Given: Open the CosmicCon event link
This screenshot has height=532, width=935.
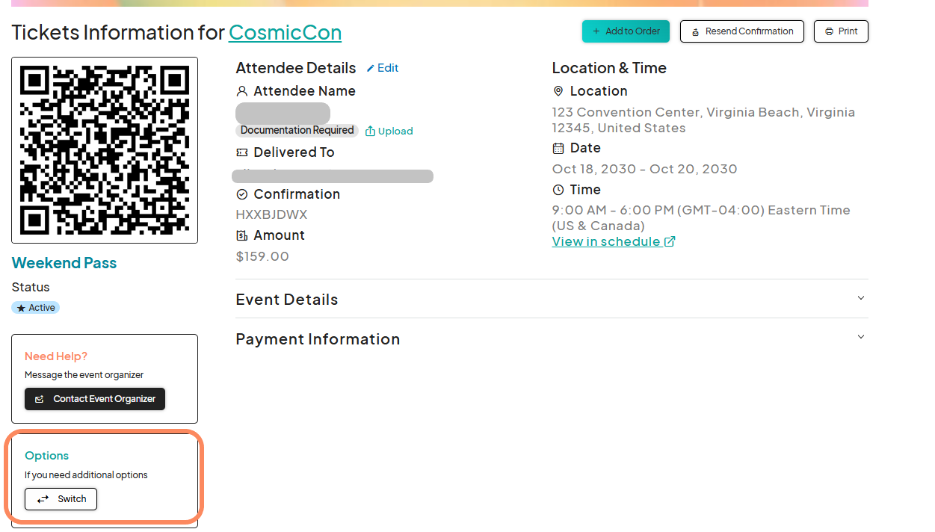Looking at the screenshot, I should [x=285, y=32].
